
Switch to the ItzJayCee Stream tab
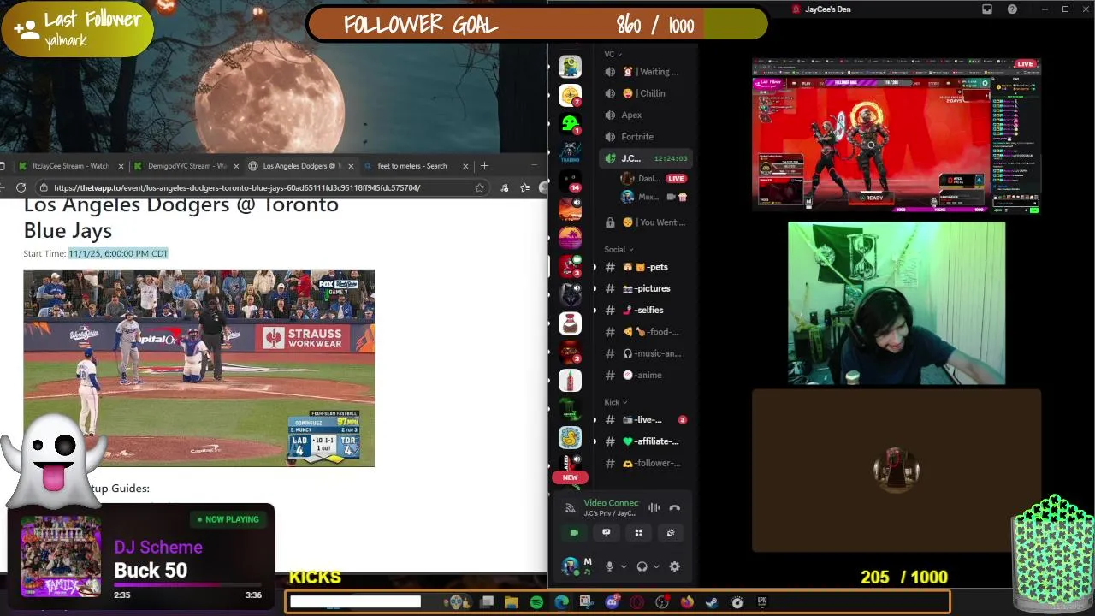point(70,166)
